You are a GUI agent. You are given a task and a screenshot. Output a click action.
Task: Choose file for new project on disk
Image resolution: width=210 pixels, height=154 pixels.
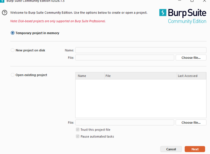point(191,57)
